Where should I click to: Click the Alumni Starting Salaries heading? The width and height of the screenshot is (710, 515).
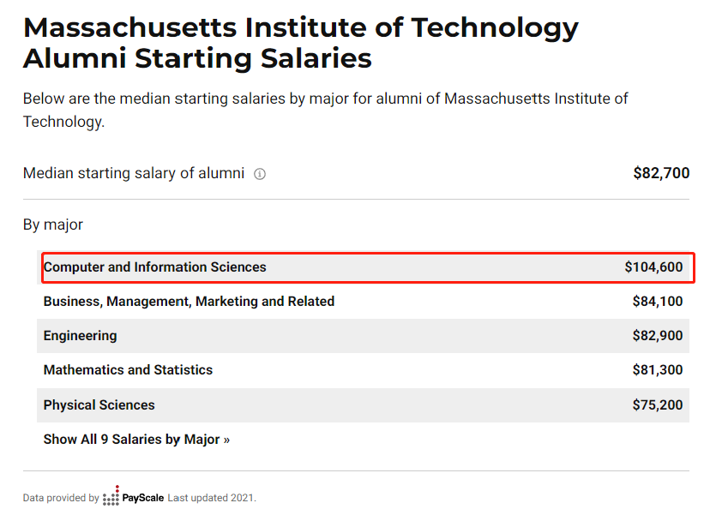[x=197, y=58]
